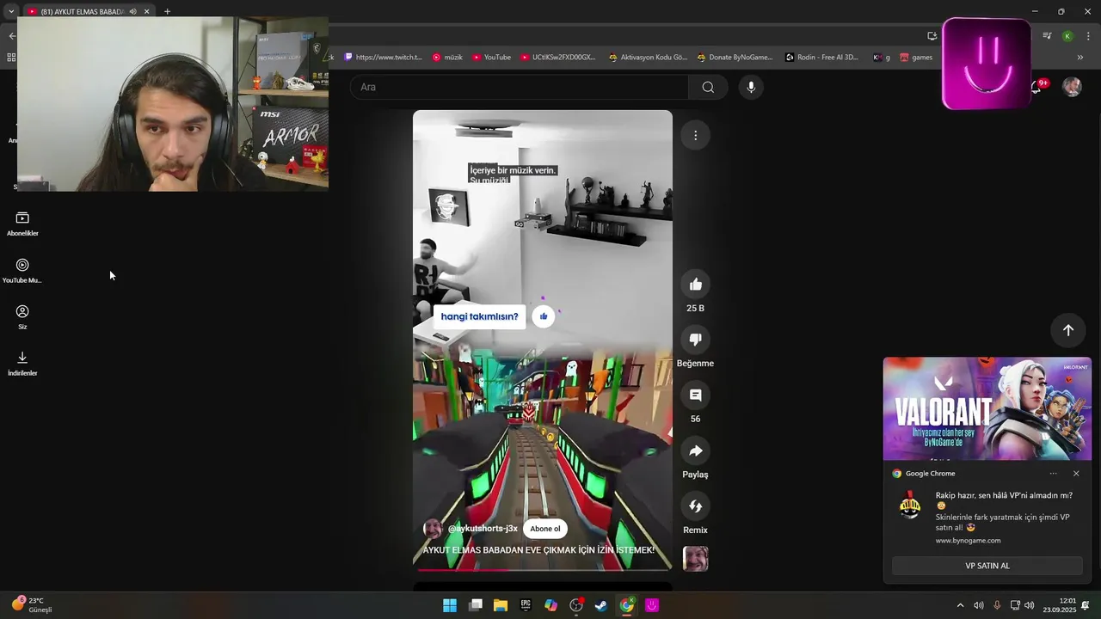Start voice search with microphone icon
The width and height of the screenshot is (1101, 619).
[x=751, y=87]
